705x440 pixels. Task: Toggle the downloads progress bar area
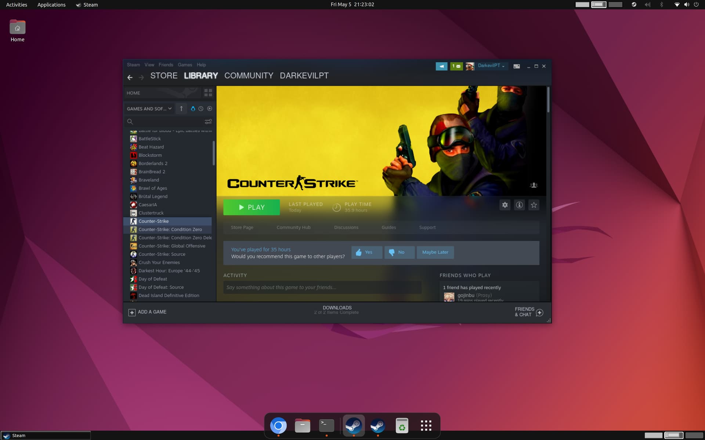point(336,310)
